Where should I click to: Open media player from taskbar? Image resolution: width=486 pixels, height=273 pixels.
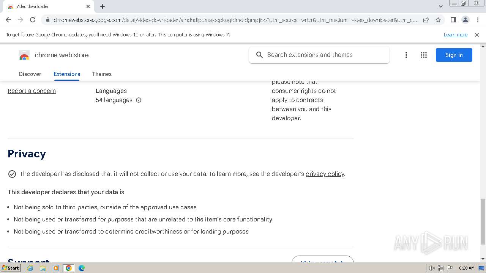(56, 268)
